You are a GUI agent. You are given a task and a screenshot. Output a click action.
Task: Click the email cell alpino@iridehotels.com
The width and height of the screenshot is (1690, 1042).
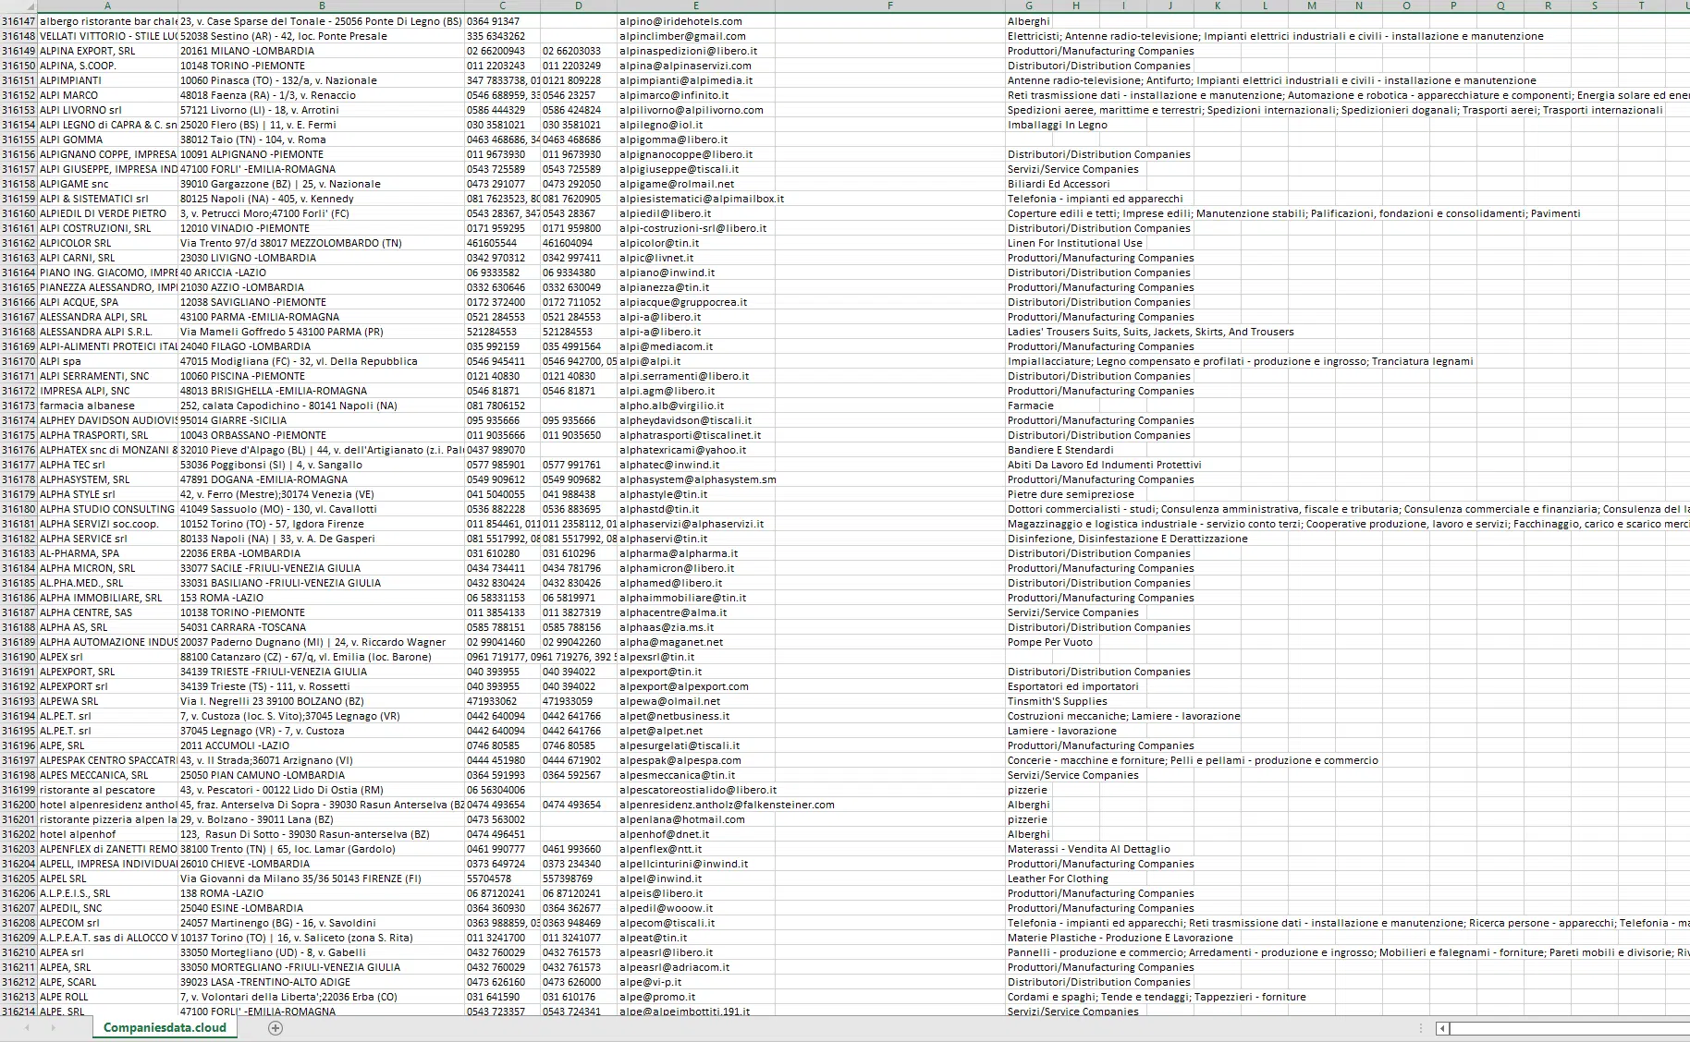pyautogui.click(x=695, y=21)
